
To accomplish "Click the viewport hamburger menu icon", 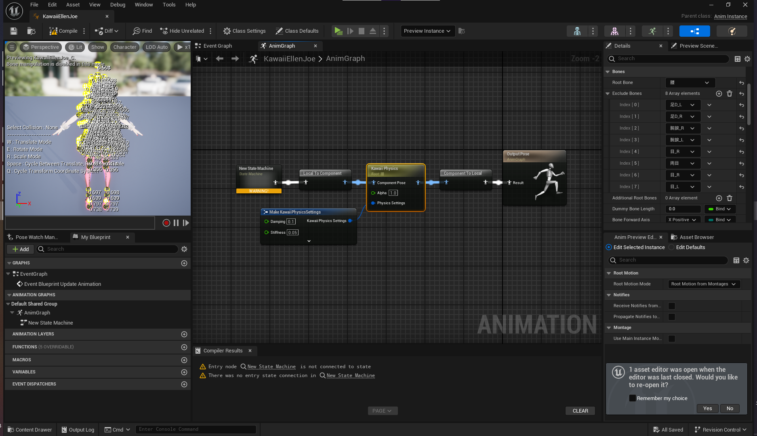I will (12, 47).
